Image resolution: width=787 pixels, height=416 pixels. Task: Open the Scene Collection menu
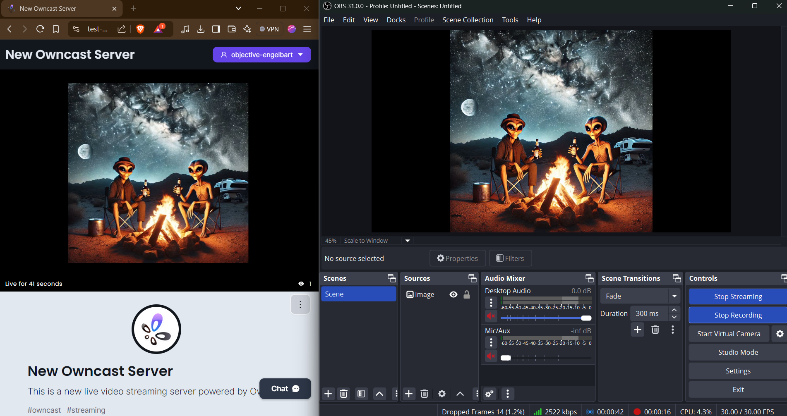tap(468, 19)
